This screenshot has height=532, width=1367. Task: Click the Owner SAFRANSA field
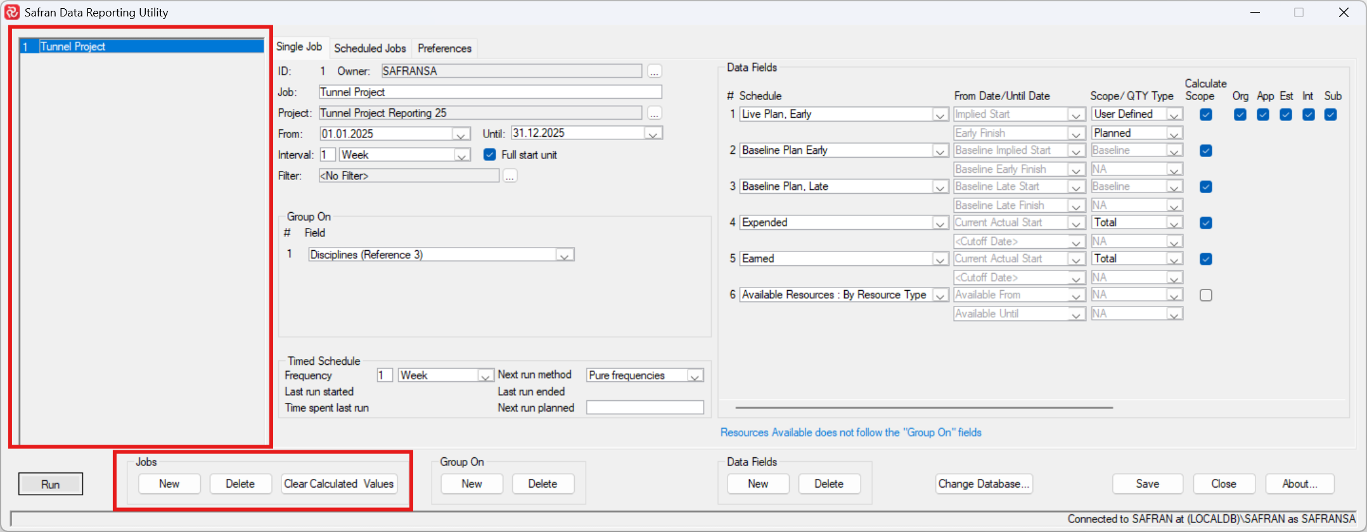pos(511,71)
